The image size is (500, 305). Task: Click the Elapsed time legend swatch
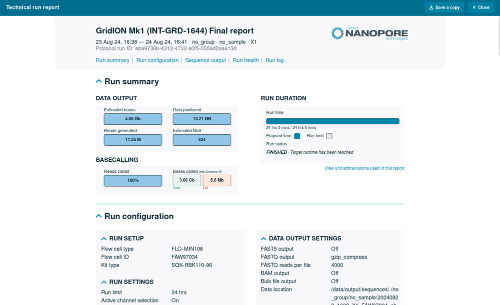(297, 136)
